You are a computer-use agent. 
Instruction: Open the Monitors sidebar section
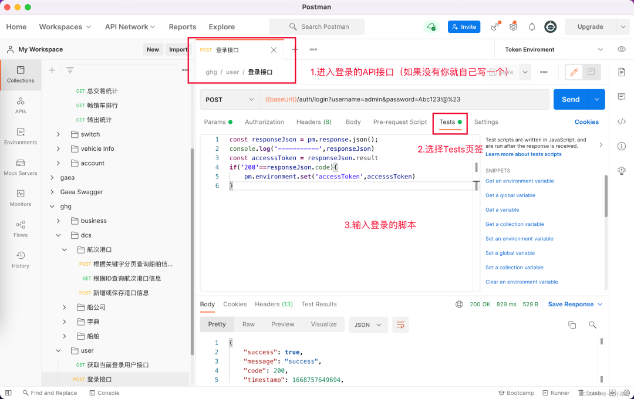(20, 198)
